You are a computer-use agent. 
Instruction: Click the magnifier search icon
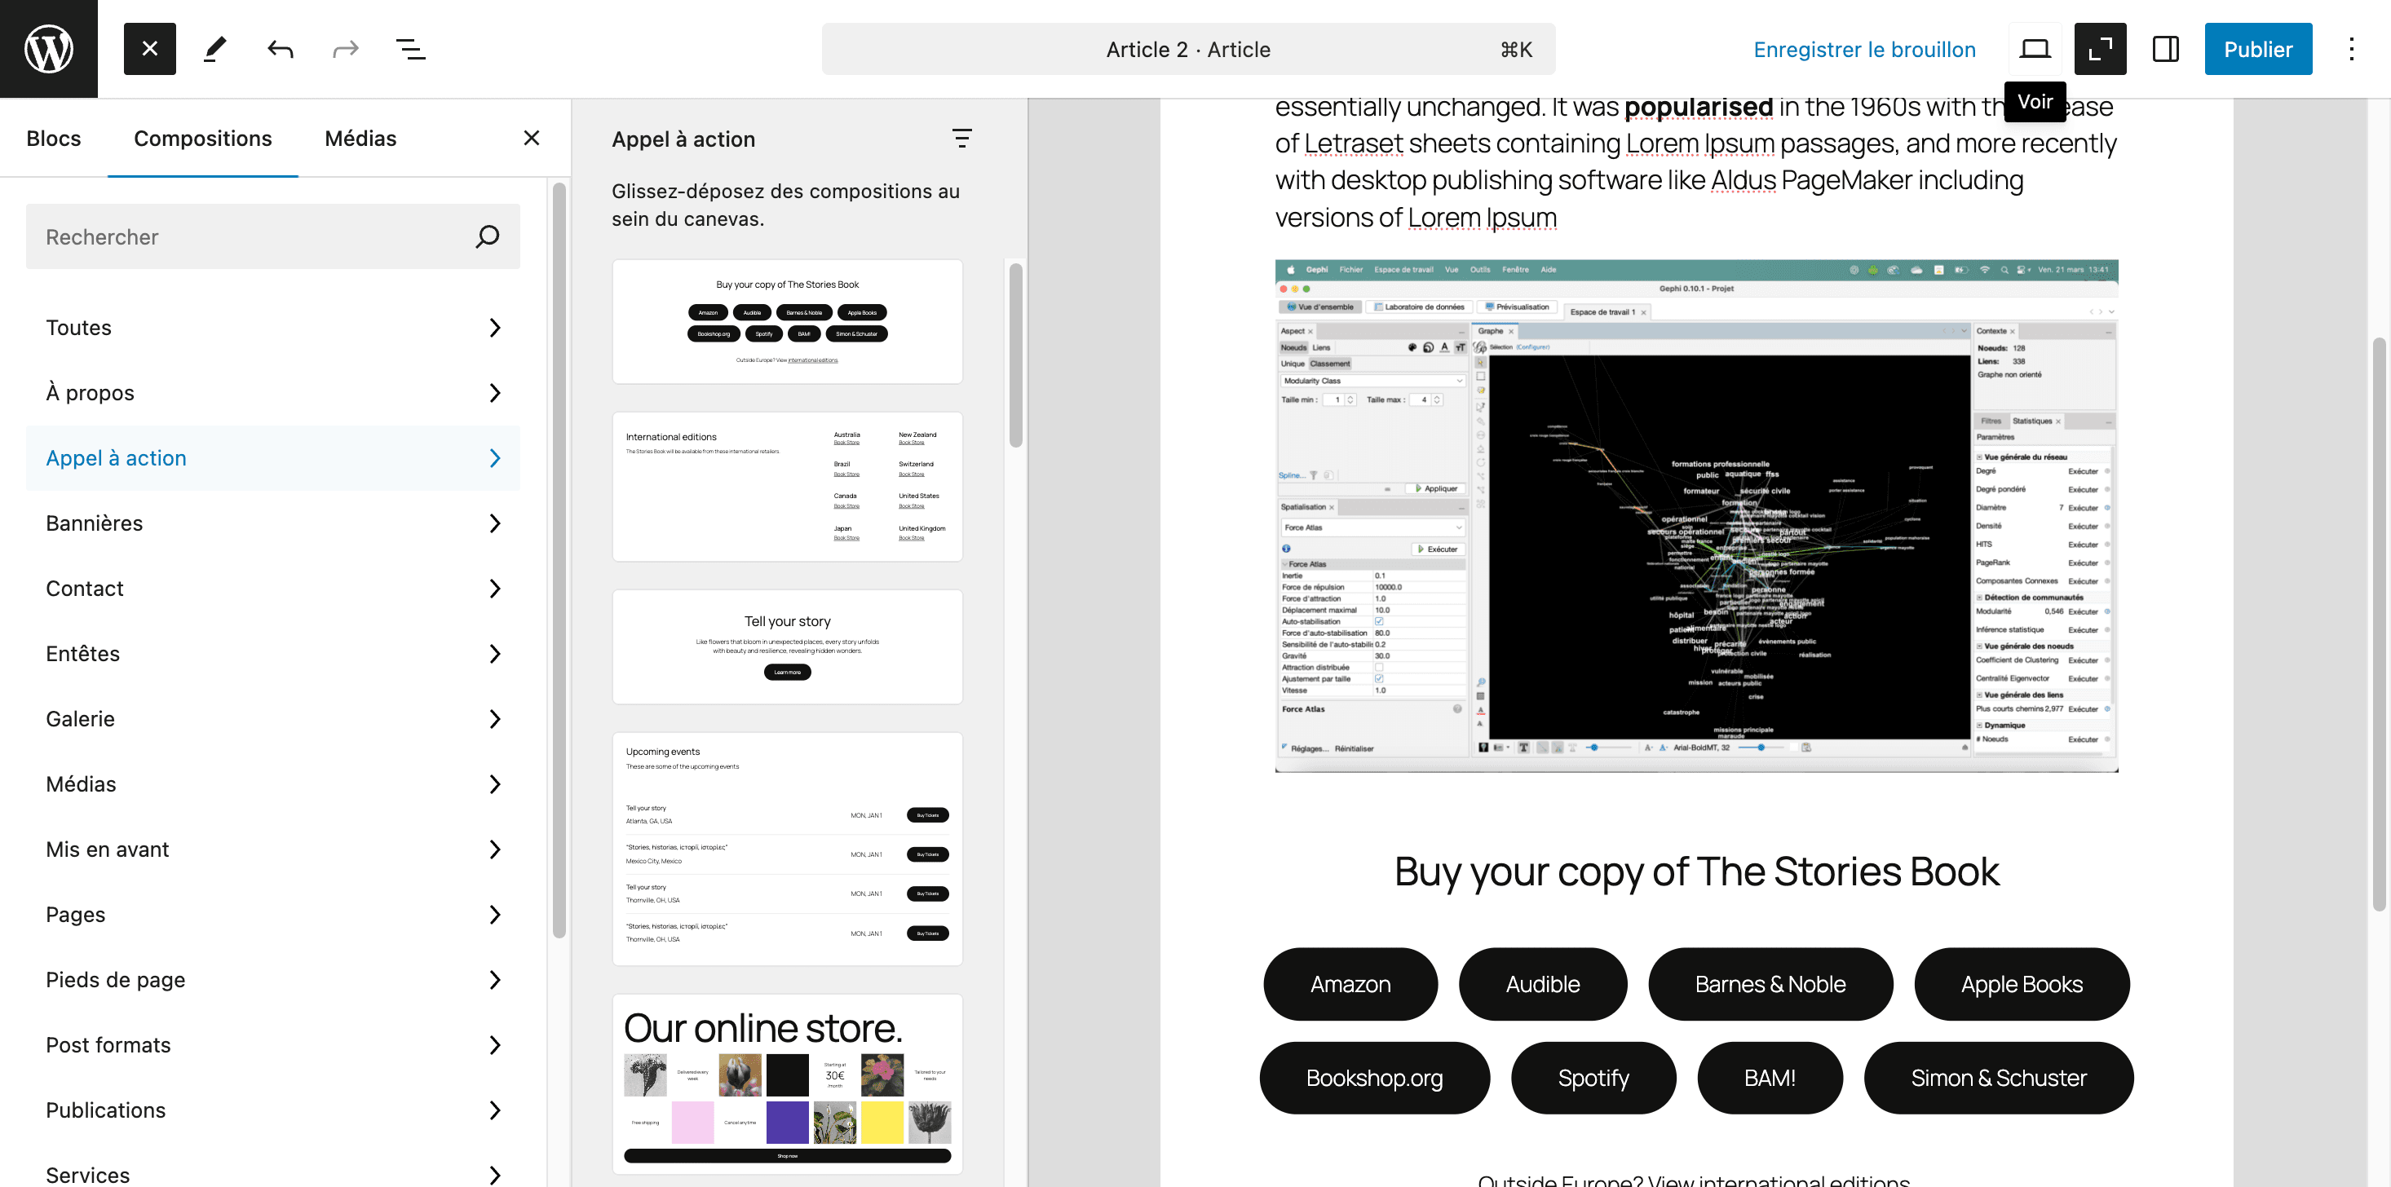click(x=486, y=236)
